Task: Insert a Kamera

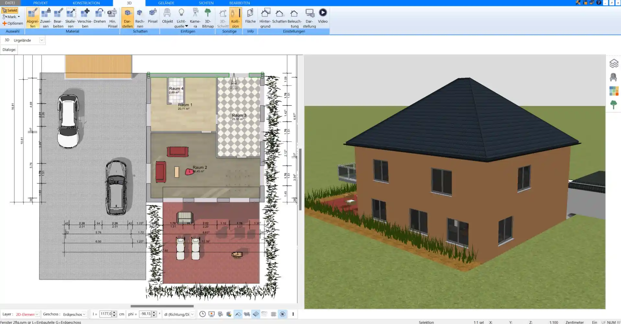Action: click(x=195, y=18)
